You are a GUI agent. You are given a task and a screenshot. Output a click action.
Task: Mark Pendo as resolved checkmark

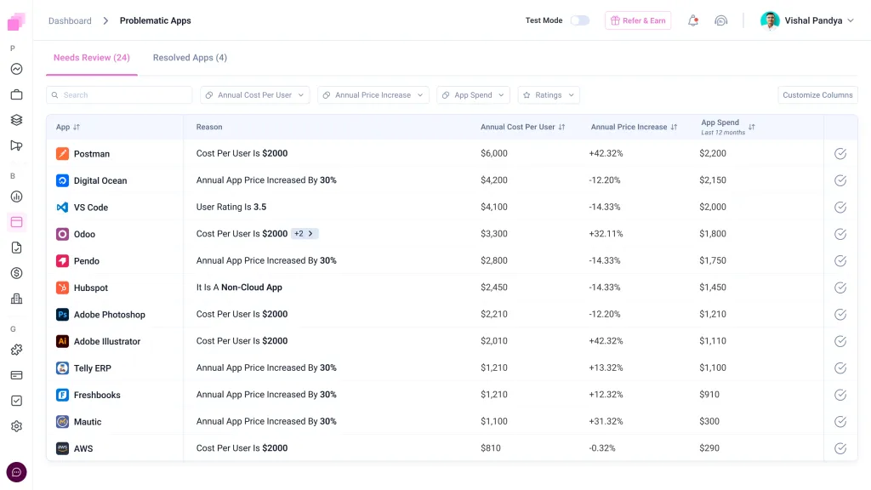click(840, 260)
